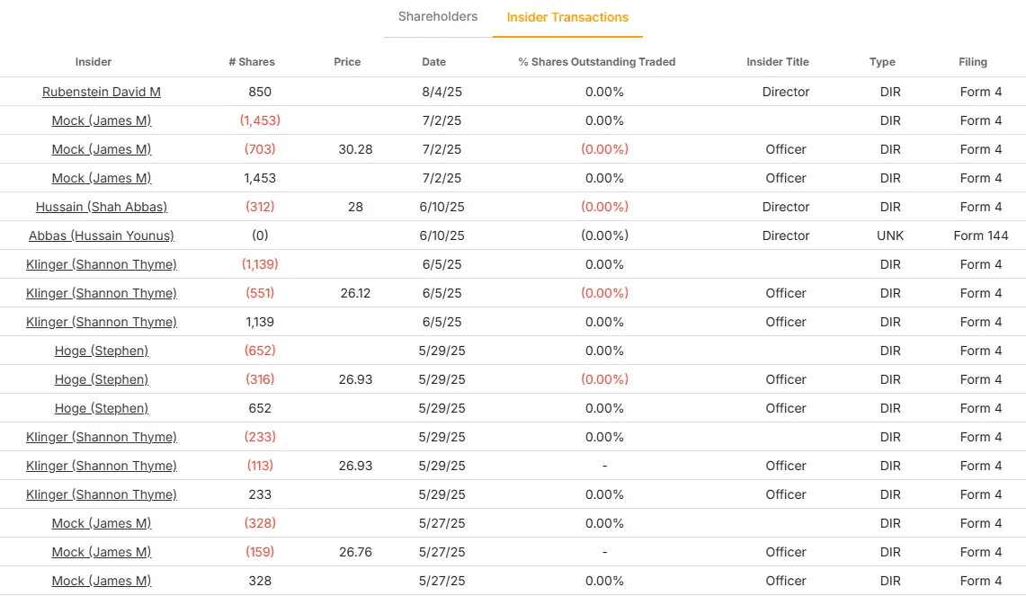Click the Date column header
This screenshot has width=1026, height=596.
433,62
